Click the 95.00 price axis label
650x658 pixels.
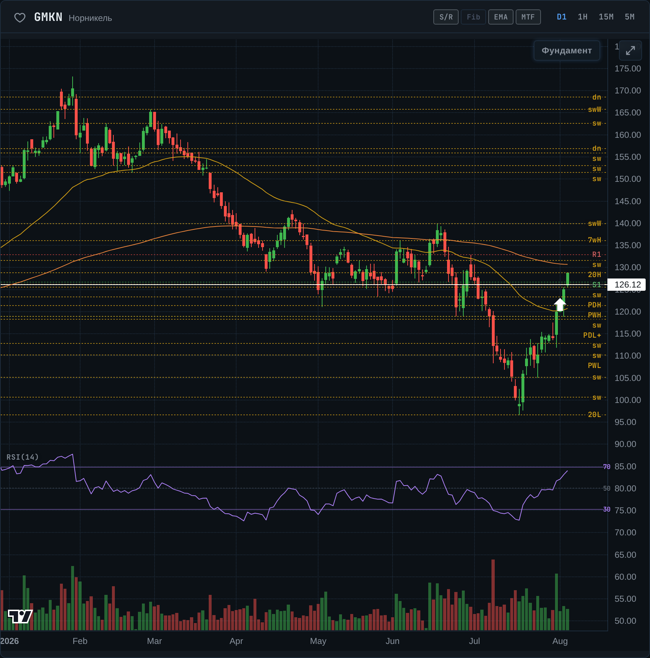click(625, 422)
